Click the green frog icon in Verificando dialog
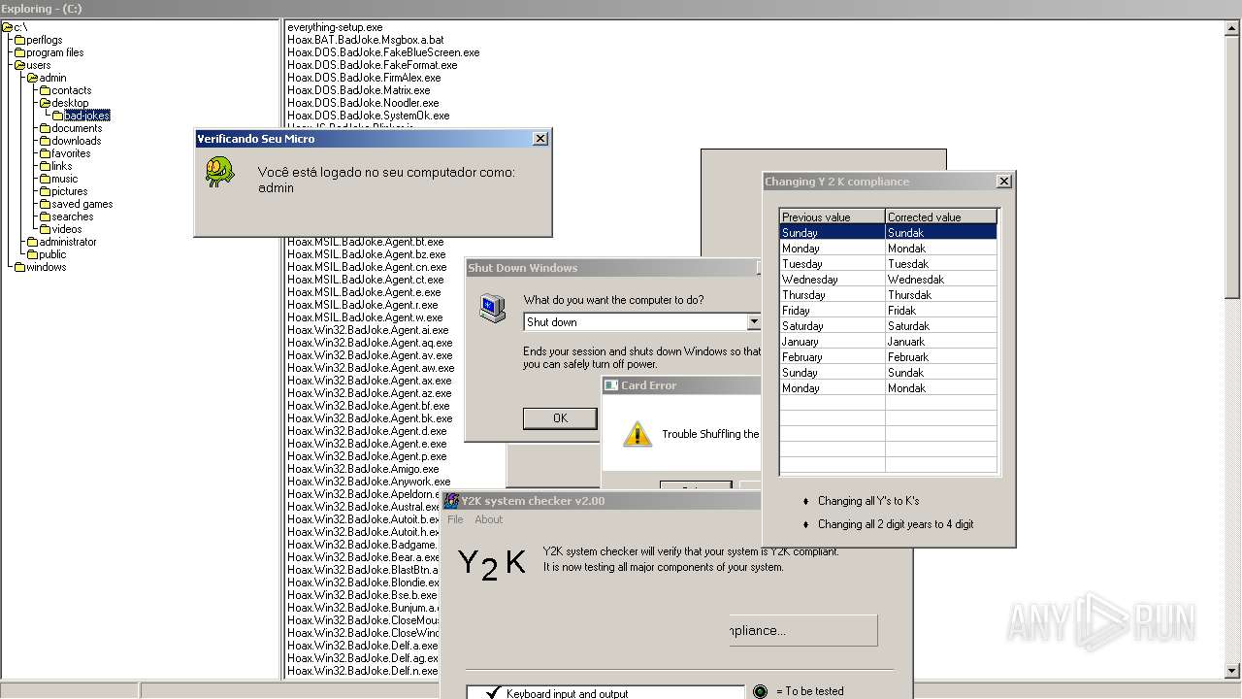Screen dimensions: 1242x699 point(219,172)
